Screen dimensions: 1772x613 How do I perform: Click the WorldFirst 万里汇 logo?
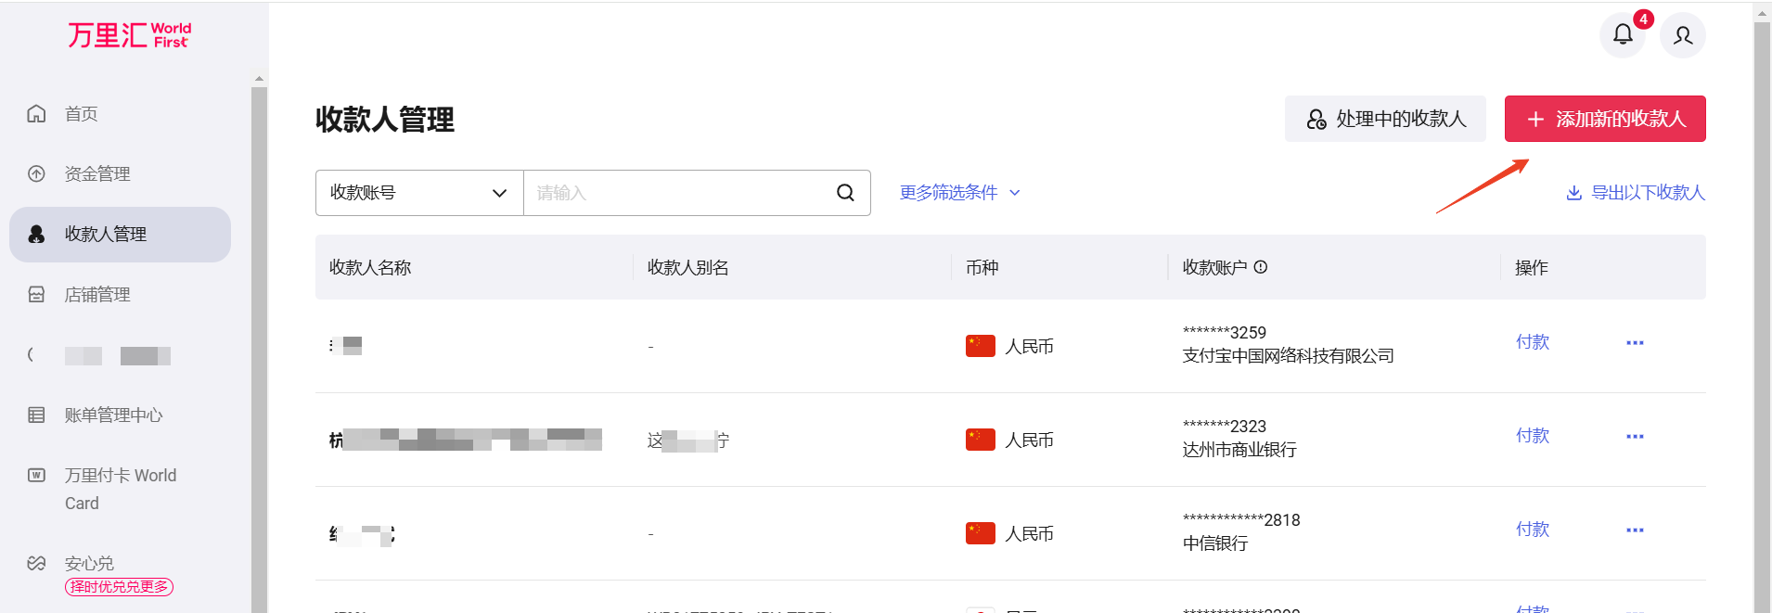pos(129,35)
